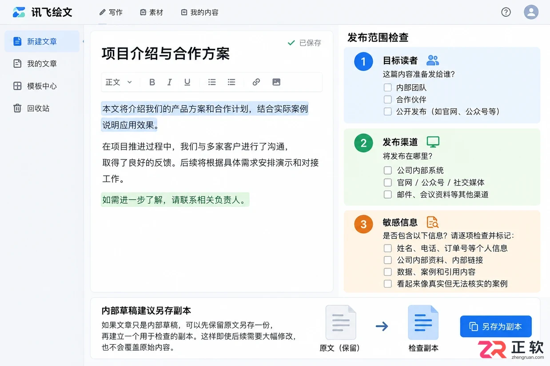This screenshot has width=550, height=366.
Task: Open the user avatar profile
Action: (531, 12)
